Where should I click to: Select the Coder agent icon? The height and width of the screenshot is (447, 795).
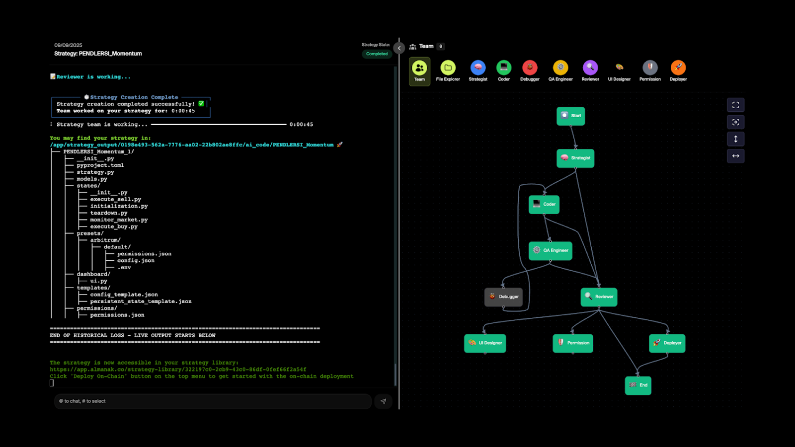[504, 68]
